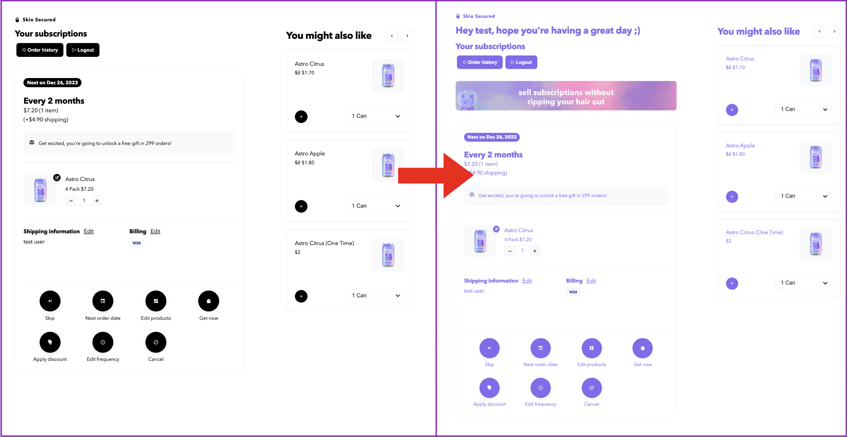The width and height of the screenshot is (847, 437).
Task: Open the purple Edit frequency clock icon
Action: (541, 388)
